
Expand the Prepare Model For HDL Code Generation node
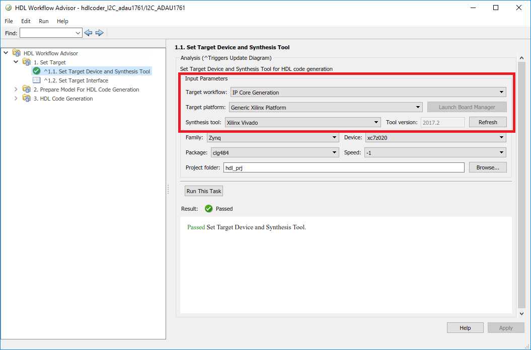(x=16, y=90)
